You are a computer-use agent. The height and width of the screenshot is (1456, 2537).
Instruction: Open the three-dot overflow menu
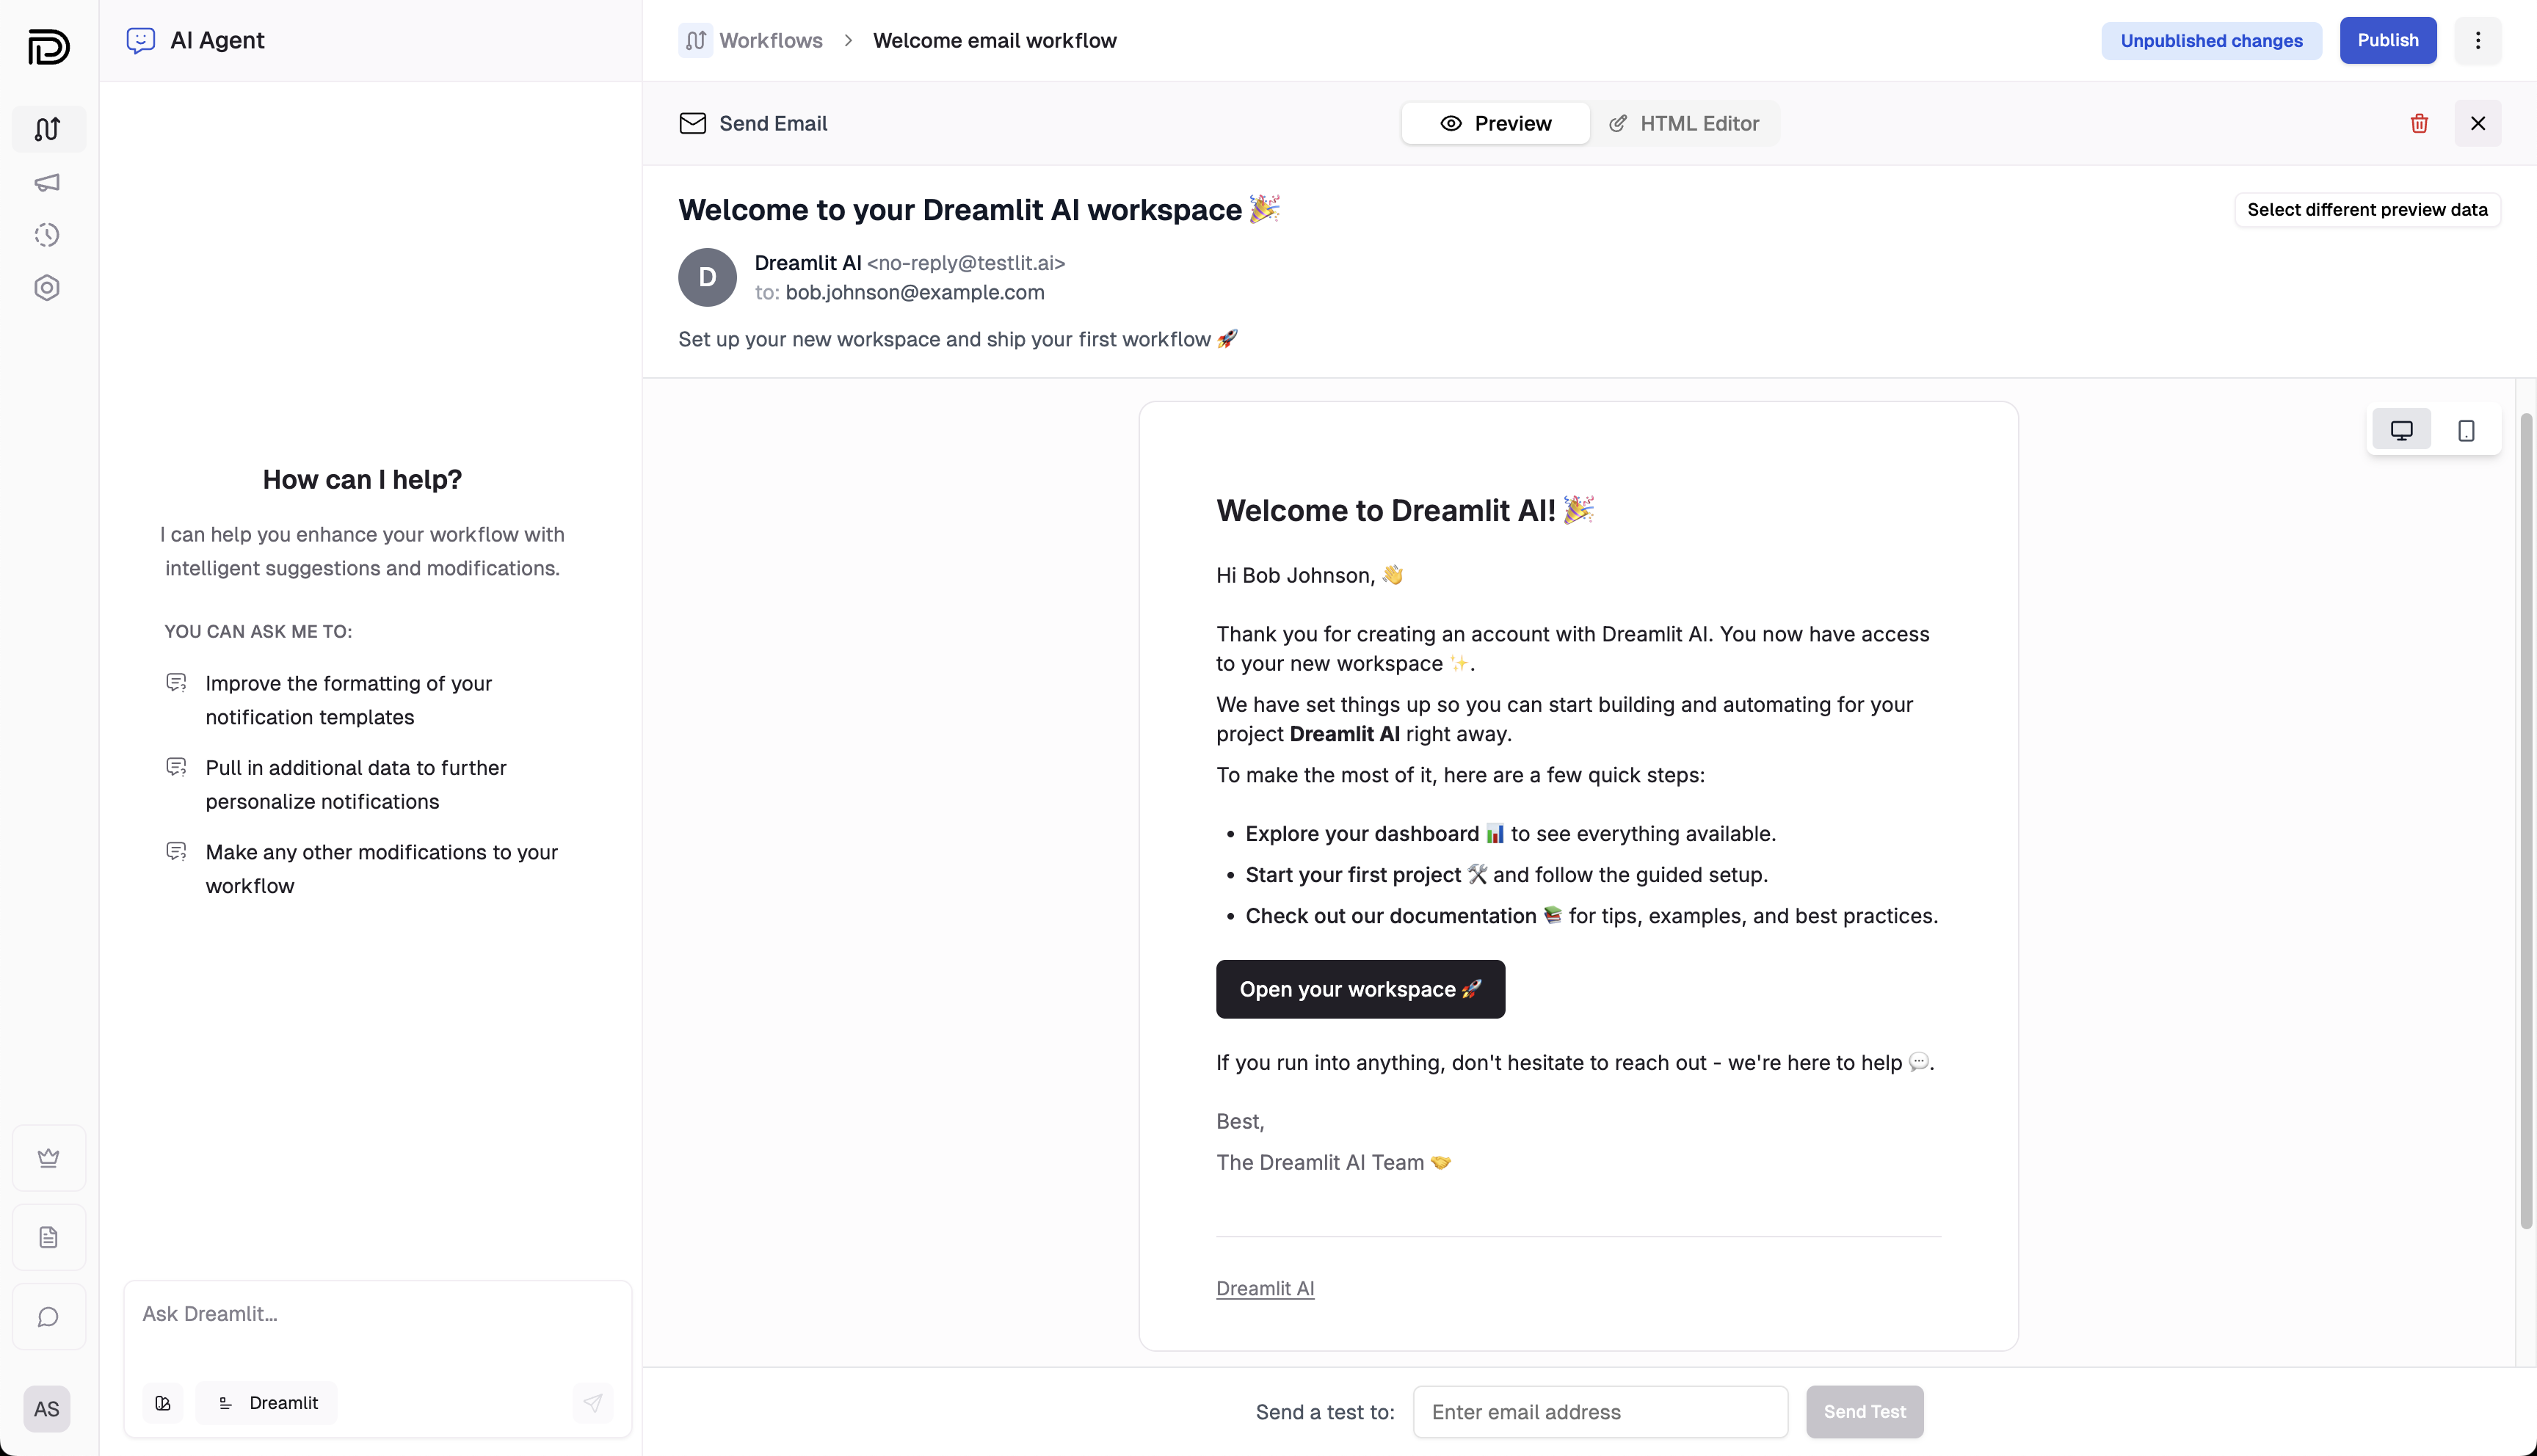point(2478,41)
